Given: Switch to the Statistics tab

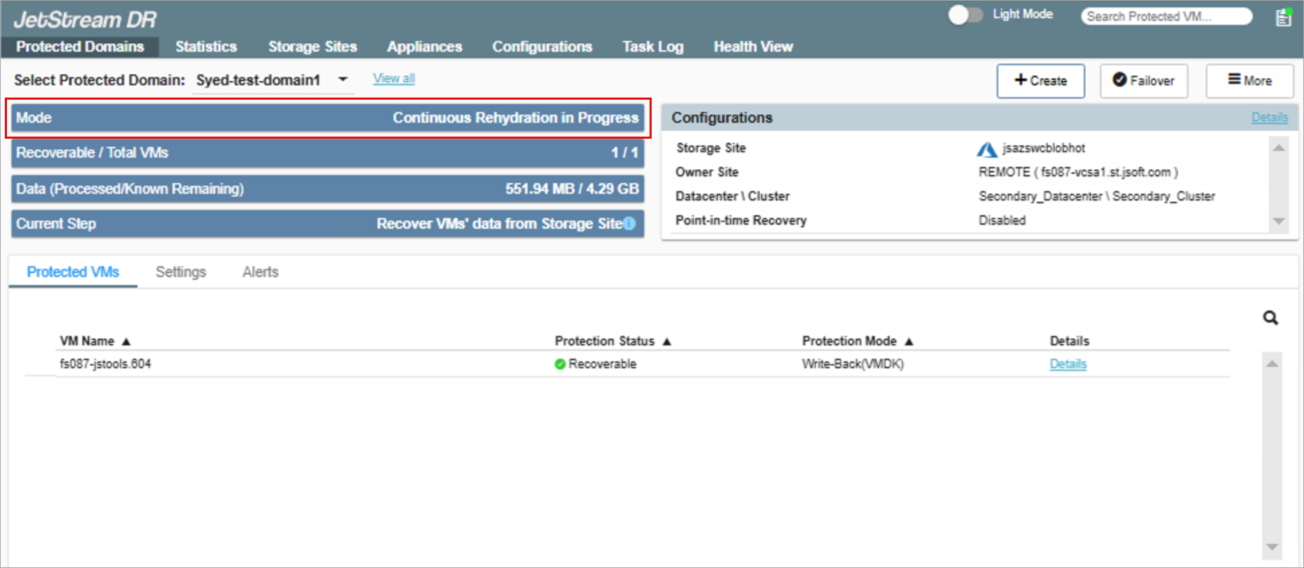Looking at the screenshot, I should coord(206,47).
